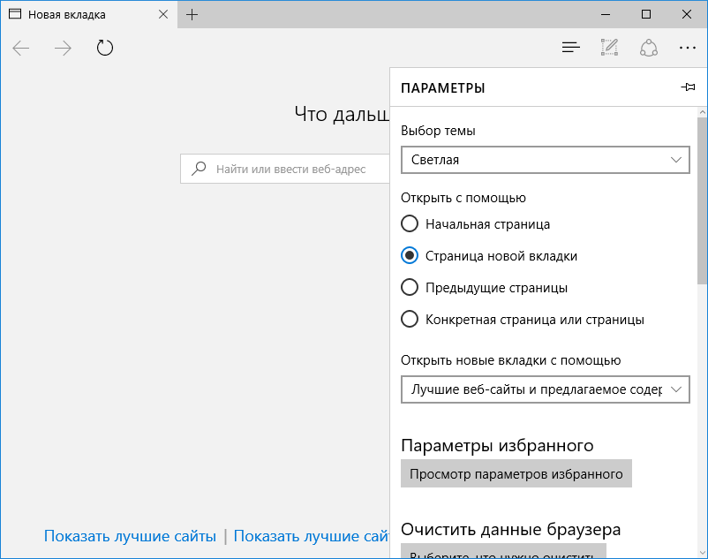Expand the Выбор темы dropdown
This screenshot has height=559, width=708.
tap(545, 160)
